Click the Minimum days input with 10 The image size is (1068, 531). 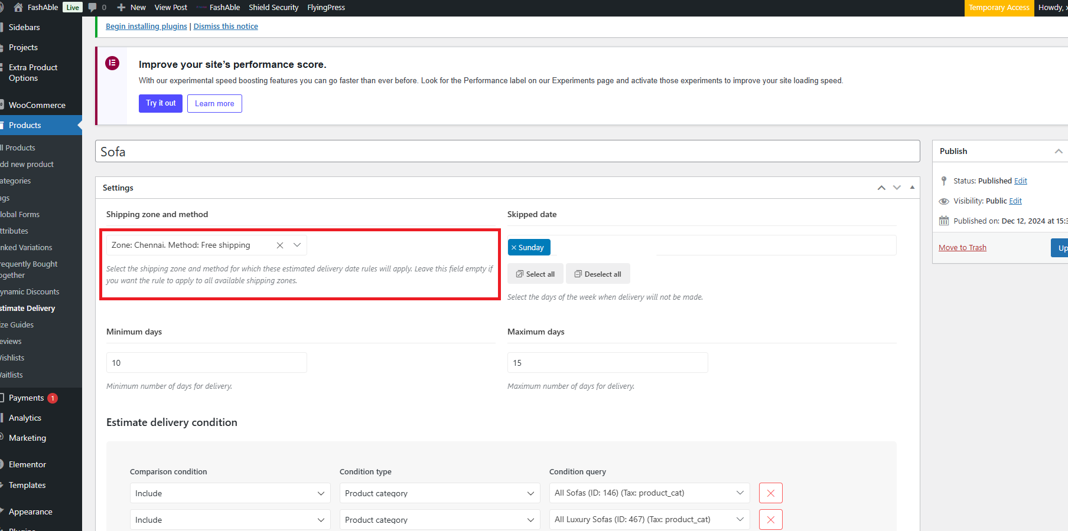[x=207, y=363]
